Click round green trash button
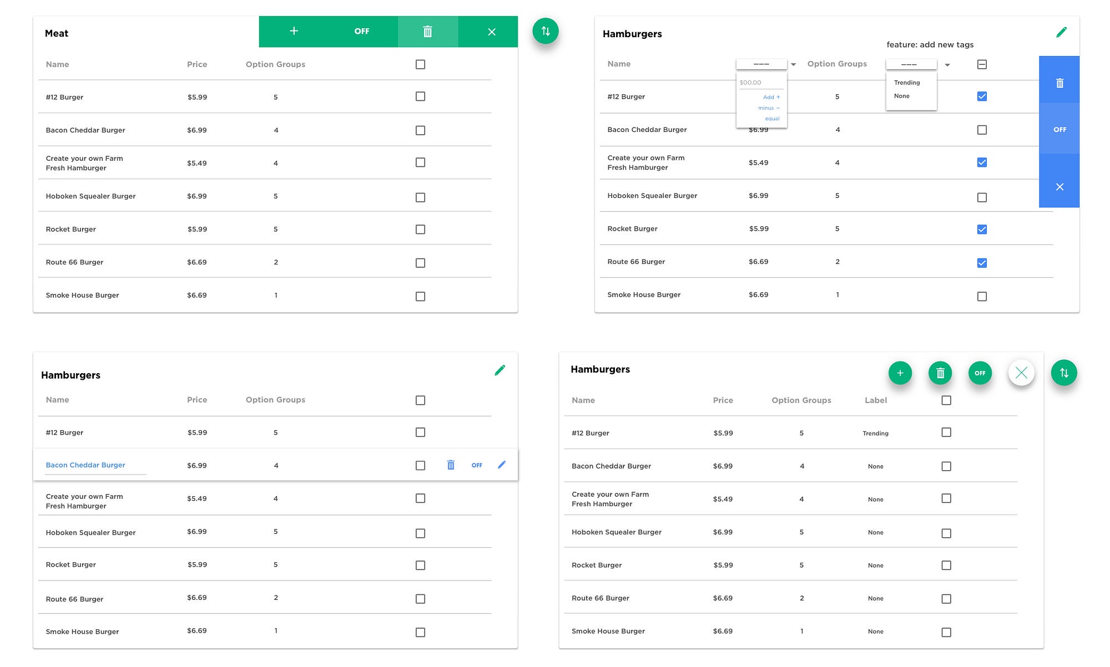 pyautogui.click(x=940, y=373)
